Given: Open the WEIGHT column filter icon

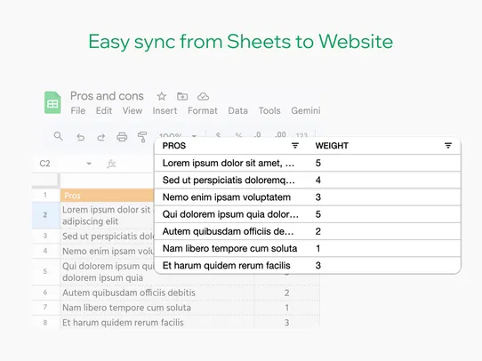Looking at the screenshot, I should [448, 146].
